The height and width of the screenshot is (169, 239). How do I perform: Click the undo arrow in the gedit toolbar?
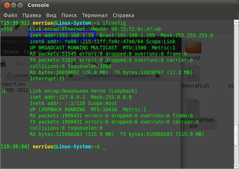(20, 63)
